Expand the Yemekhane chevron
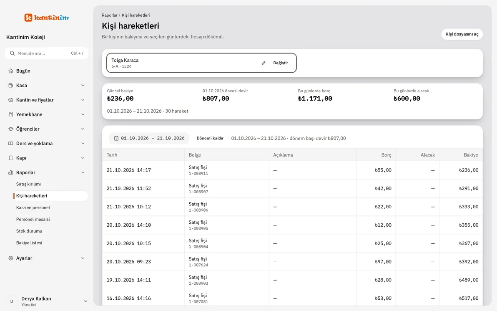The width and height of the screenshot is (497, 311). (83, 114)
